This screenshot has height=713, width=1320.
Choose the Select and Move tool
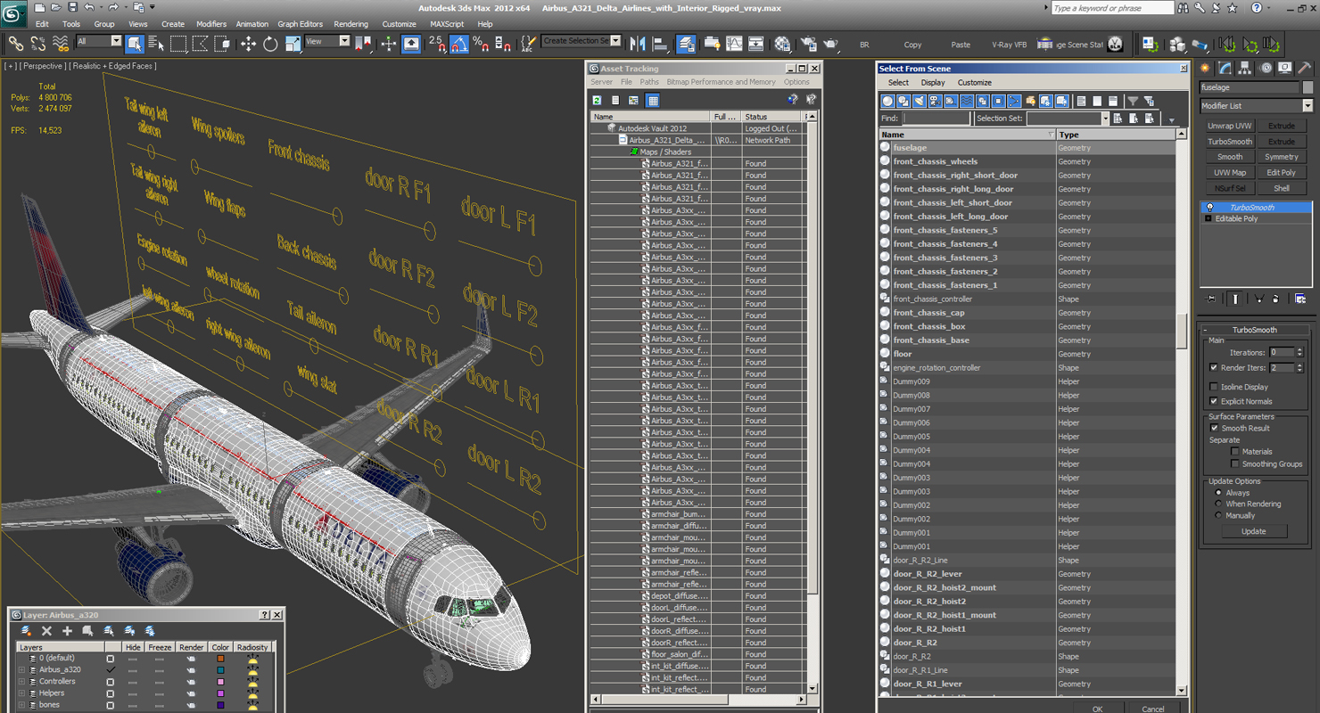(248, 43)
